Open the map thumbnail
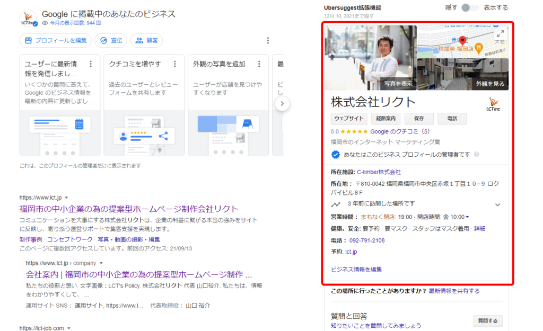Image resolution: width=543 pixels, height=331 pixels. 462,41
